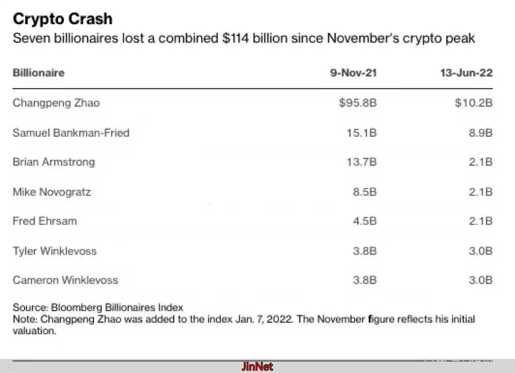The width and height of the screenshot is (515, 373).
Task: Click the $10.2B value
Action: point(473,103)
